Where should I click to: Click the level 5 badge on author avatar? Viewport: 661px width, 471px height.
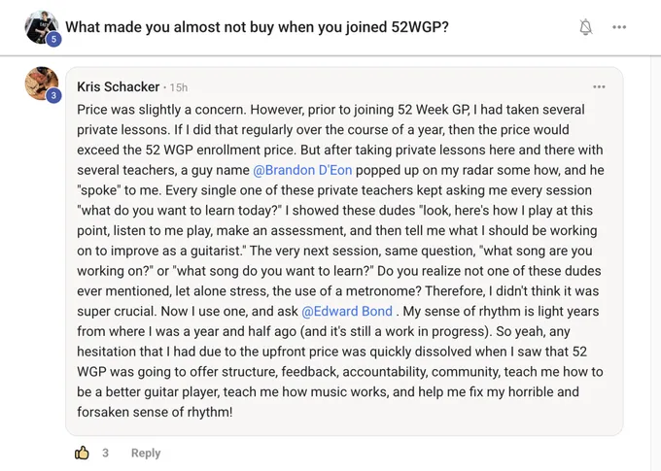coord(53,39)
